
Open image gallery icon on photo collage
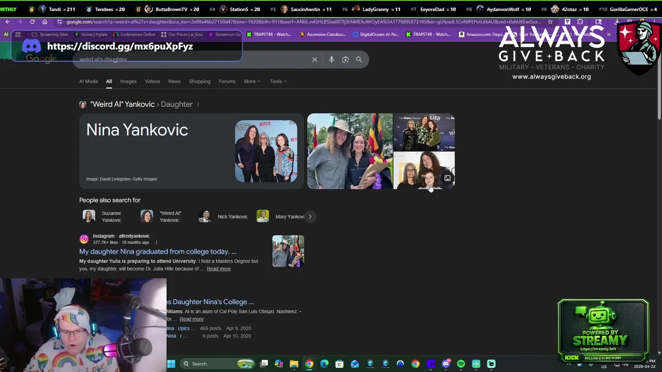click(x=447, y=178)
